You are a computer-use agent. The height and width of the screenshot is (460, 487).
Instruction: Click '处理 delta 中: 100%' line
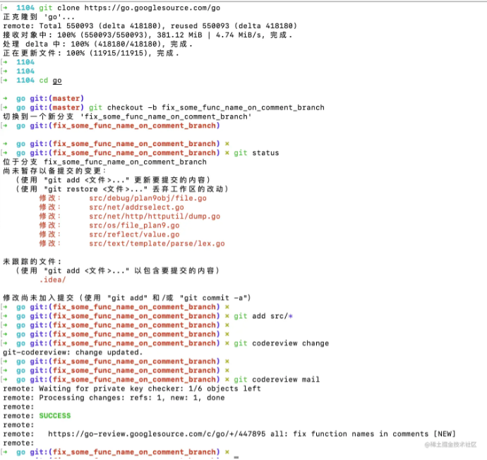(98, 44)
